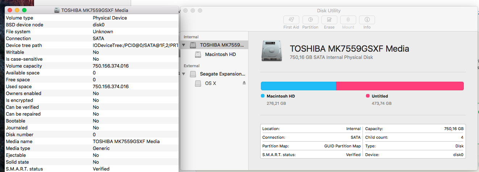Eject the OS X volume
The width and height of the screenshot is (479, 172).
pyautogui.click(x=244, y=83)
